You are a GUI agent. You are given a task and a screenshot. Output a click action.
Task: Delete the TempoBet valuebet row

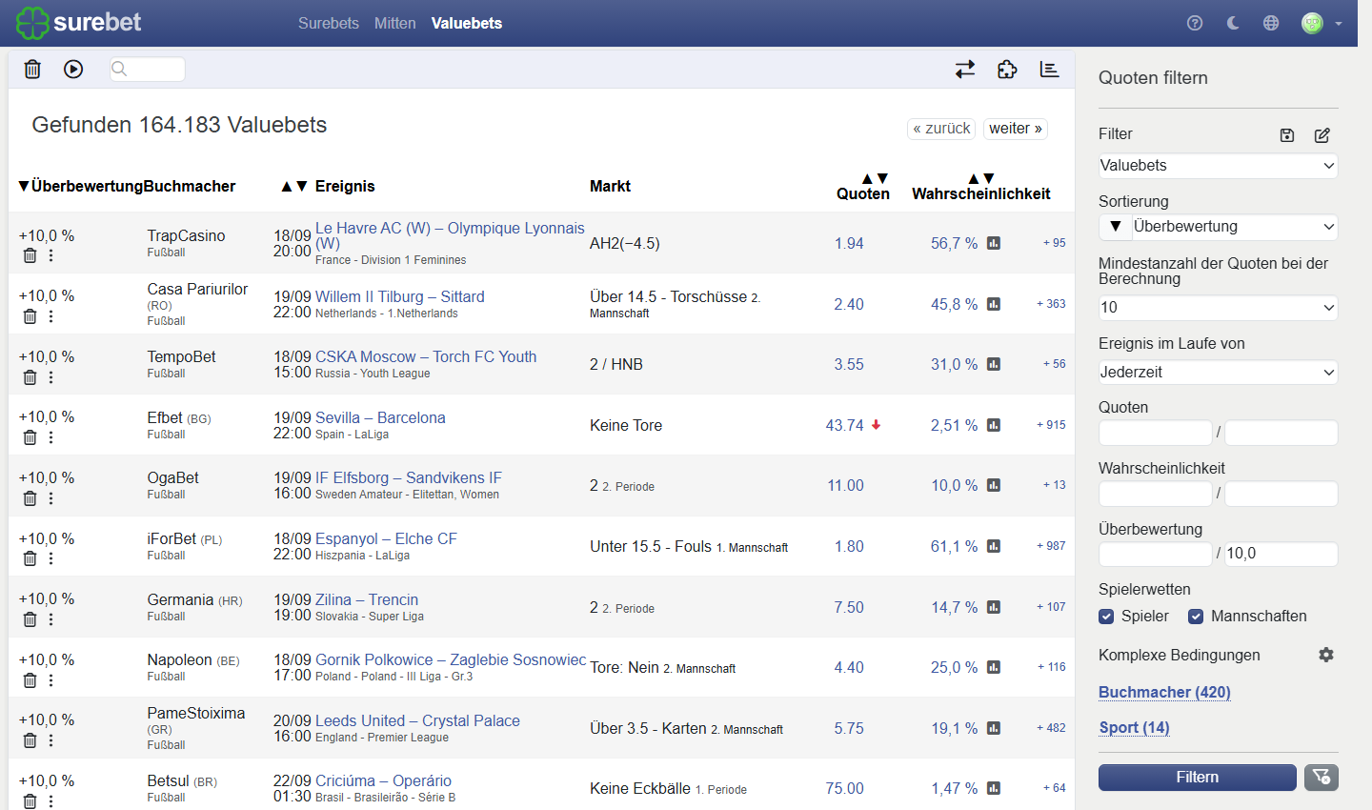pos(30,377)
